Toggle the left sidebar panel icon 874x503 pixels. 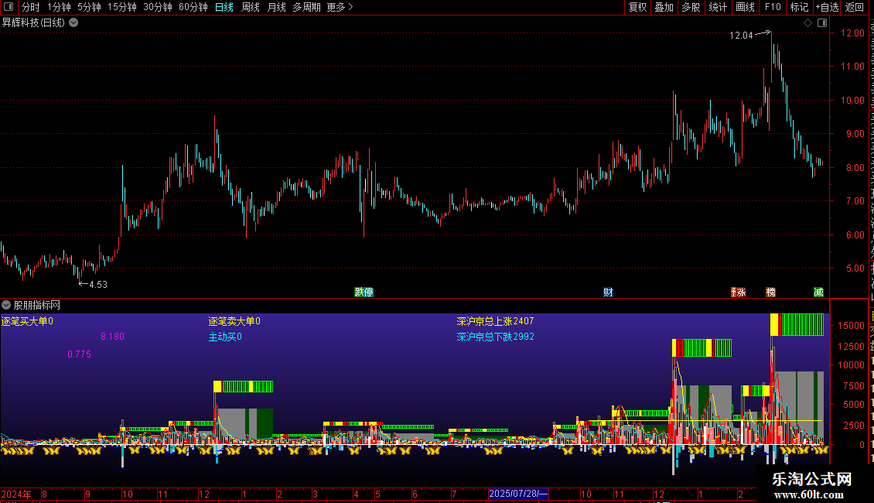click(x=9, y=7)
